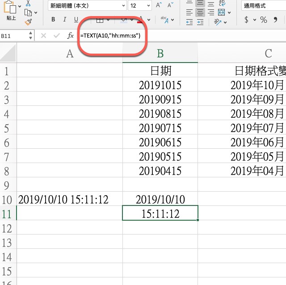
Task: Decrease font size with small A icon
Action: coord(170,5)
